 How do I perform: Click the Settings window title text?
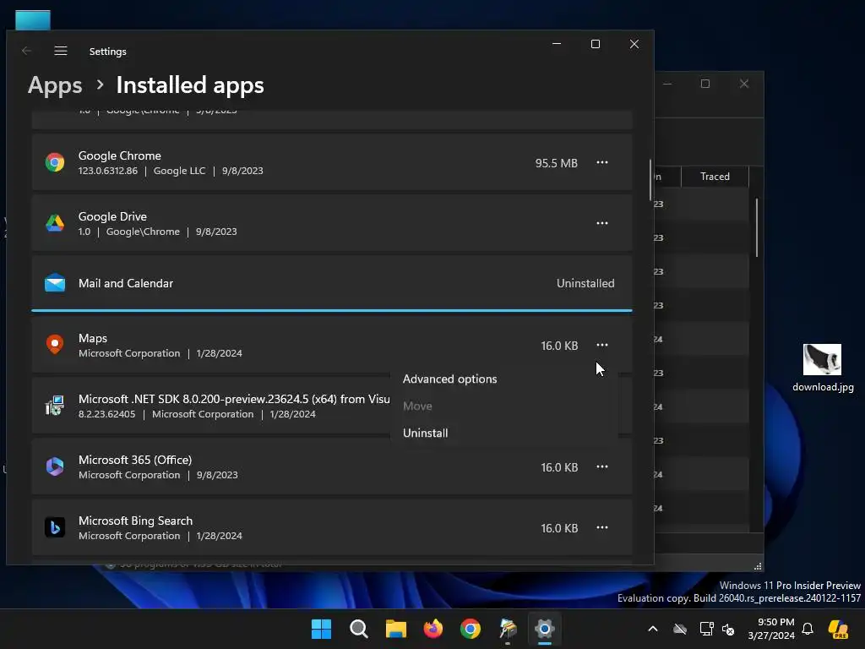[x=107, y=52]
